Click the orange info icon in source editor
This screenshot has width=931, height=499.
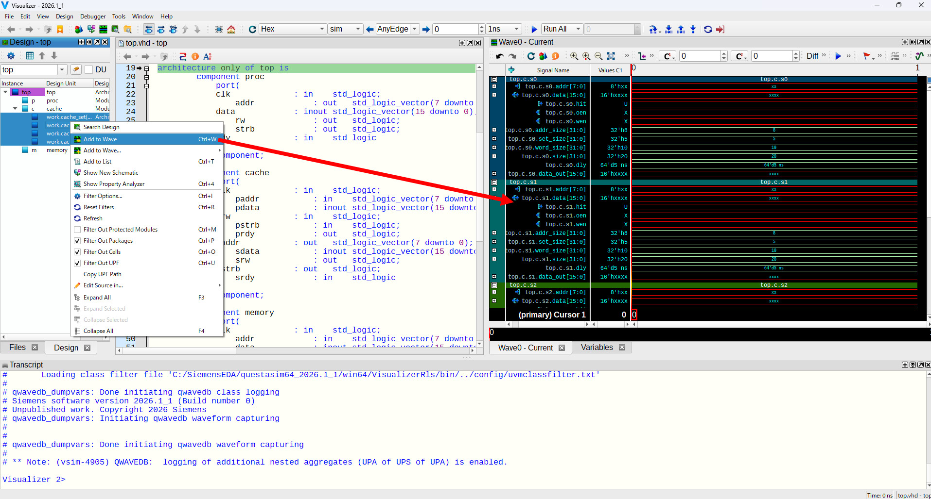[x=195, y=56]
